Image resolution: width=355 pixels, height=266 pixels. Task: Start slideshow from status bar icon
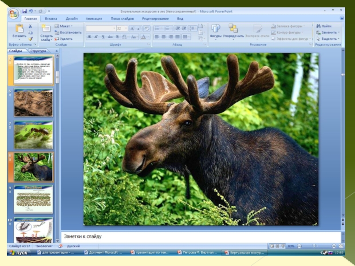tap(283, 246)
